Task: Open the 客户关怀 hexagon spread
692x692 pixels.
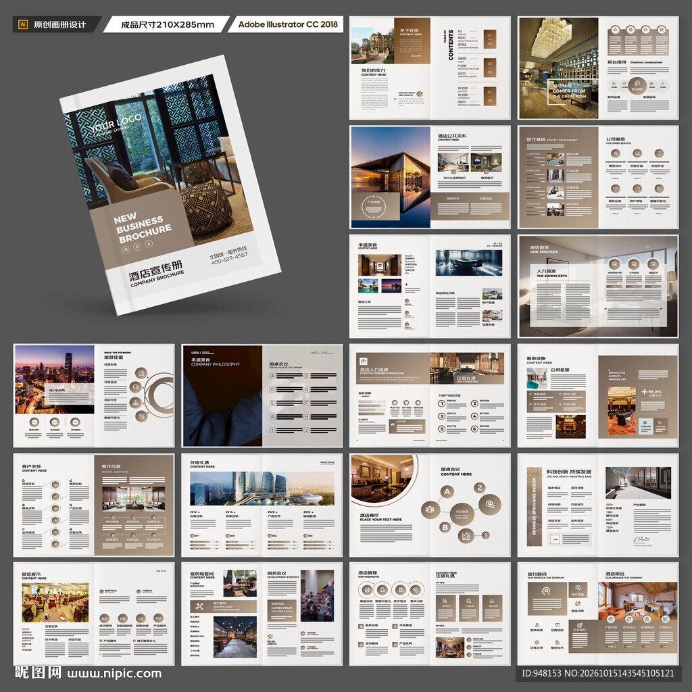Action: click(x=94, y=505)
